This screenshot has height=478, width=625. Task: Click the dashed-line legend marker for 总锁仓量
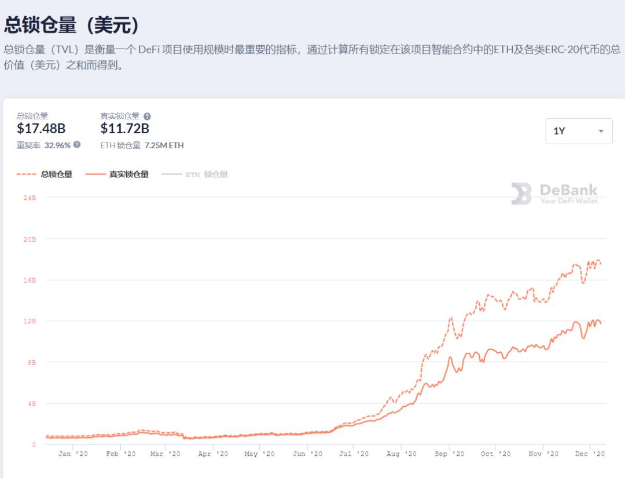[x=28, y=173]
